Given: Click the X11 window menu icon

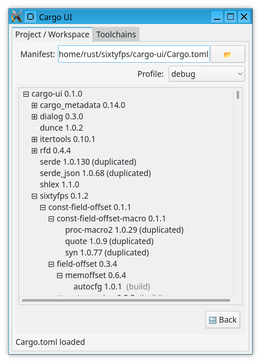Looking at the screenshot, I should pos(17,17).
